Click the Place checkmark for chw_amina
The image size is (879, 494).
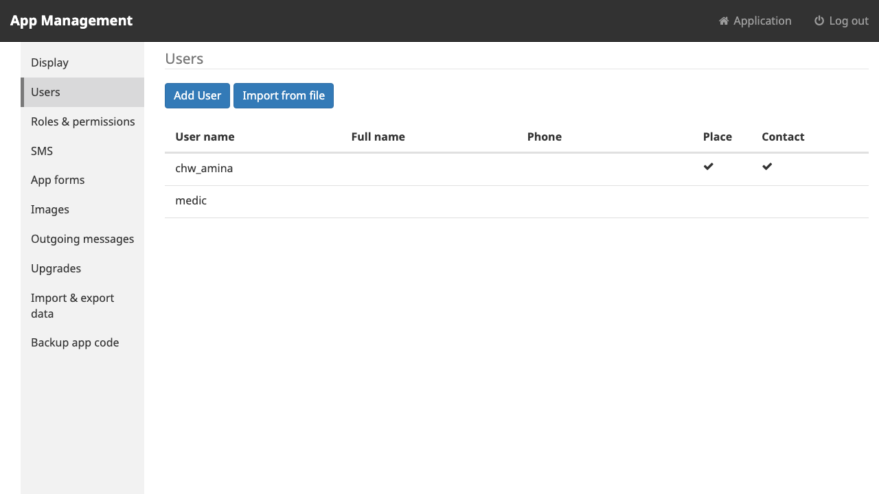pos(709,167)
